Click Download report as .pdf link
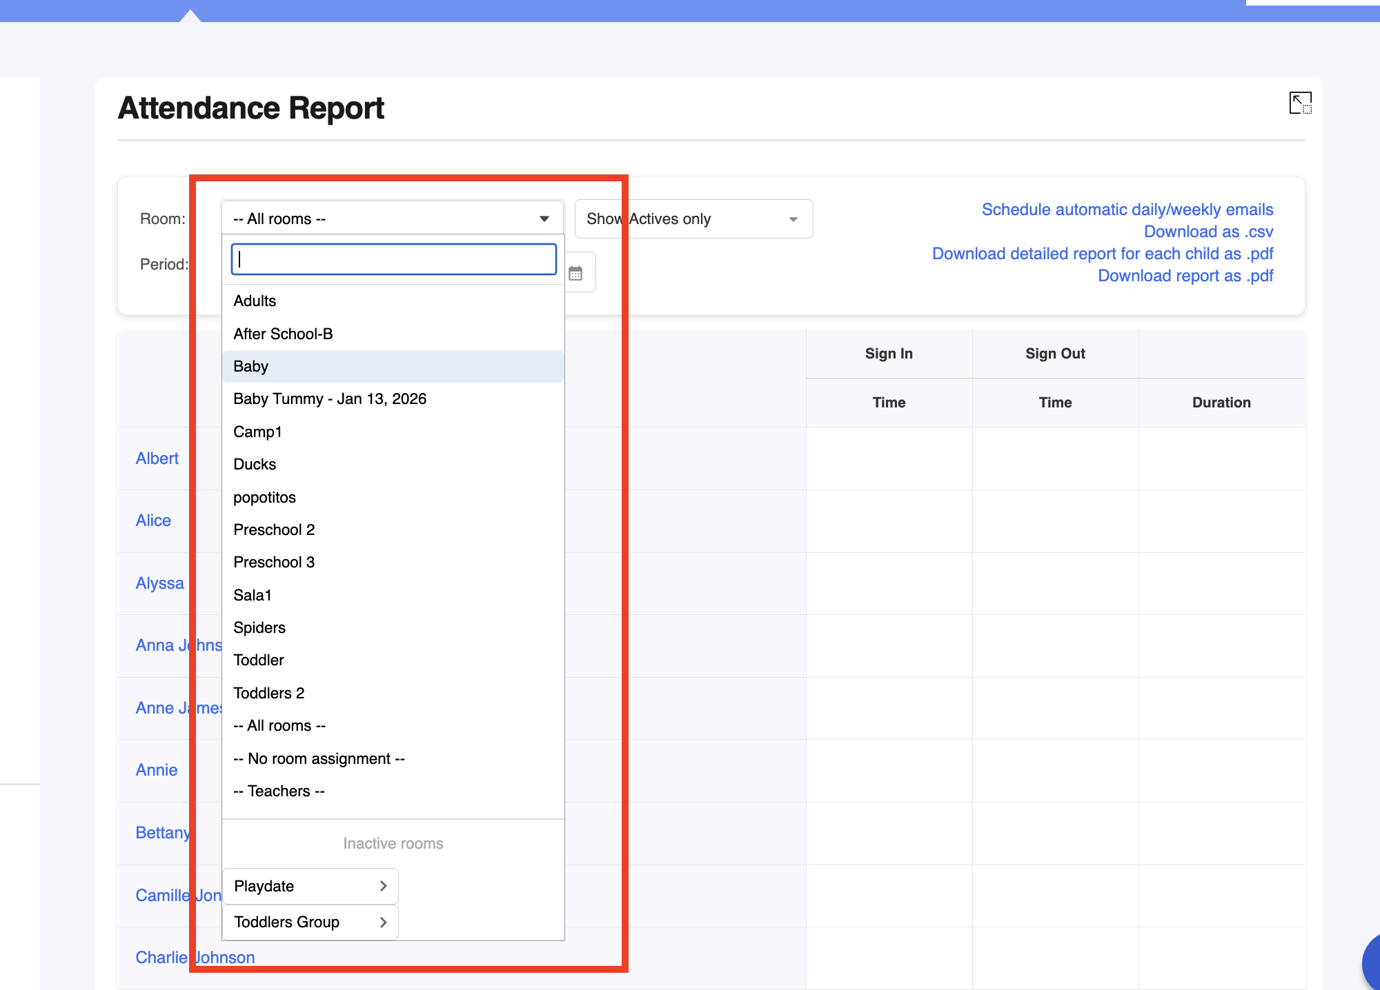The height and width of the screenshot is (990, 1380). (1185, 276)
